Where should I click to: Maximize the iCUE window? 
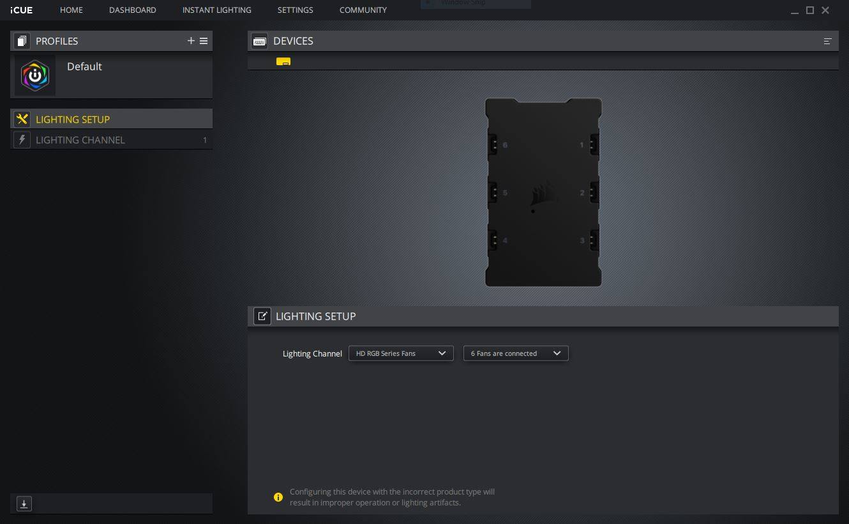(x=810, y=10)
